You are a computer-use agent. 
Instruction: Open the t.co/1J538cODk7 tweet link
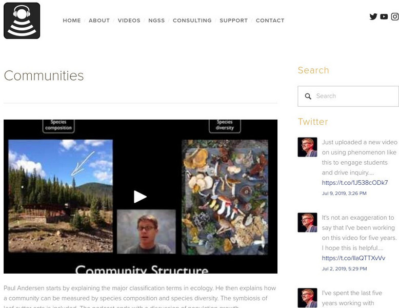[x=355, y=183]
